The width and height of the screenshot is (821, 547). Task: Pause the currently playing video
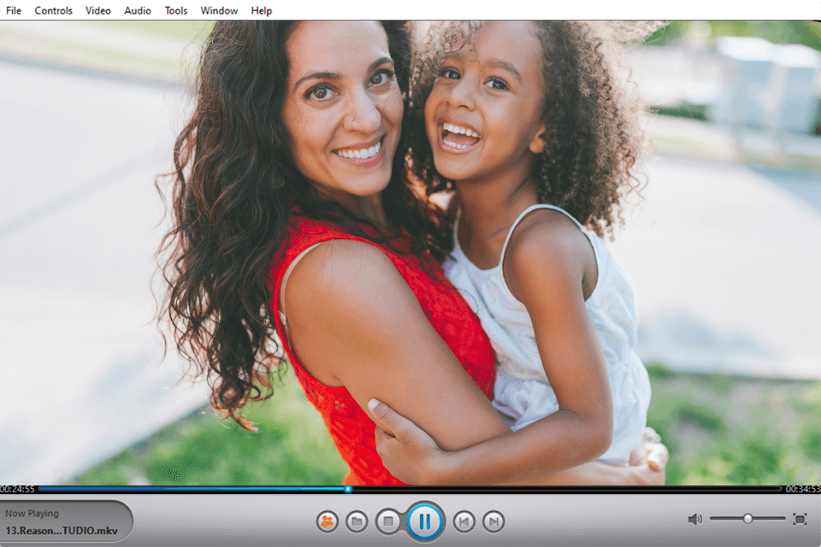pyautogui.click(x=423, y=519)
